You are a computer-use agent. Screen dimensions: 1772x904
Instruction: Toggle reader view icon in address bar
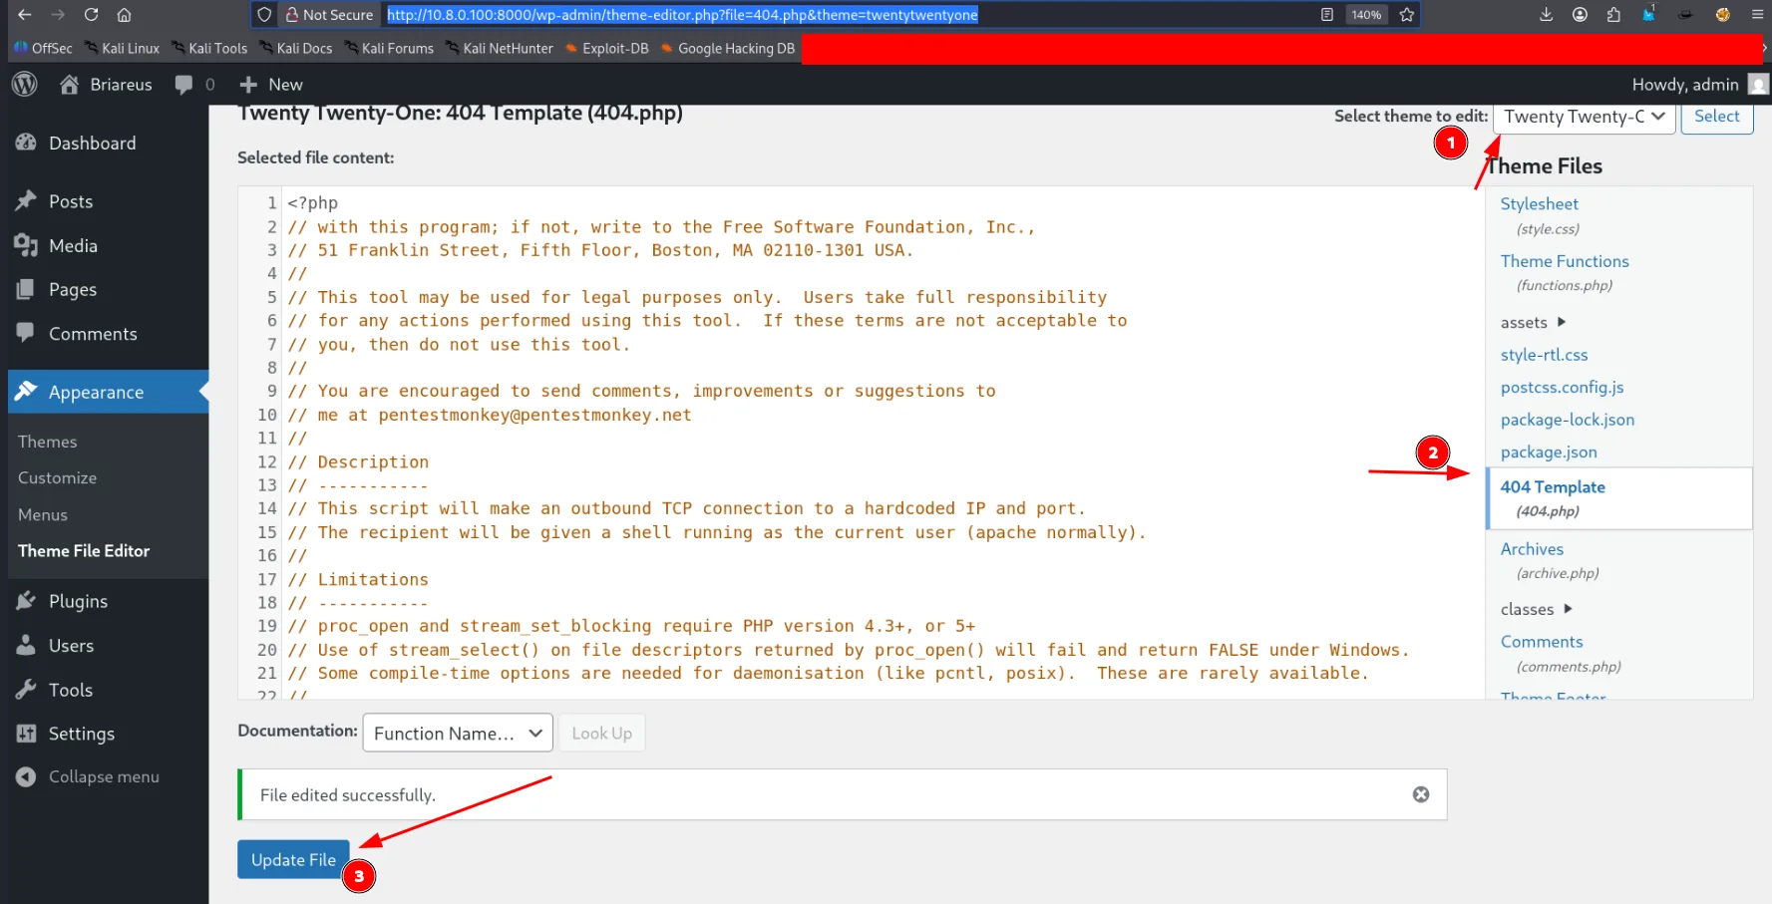click(x=1327, y=15)
